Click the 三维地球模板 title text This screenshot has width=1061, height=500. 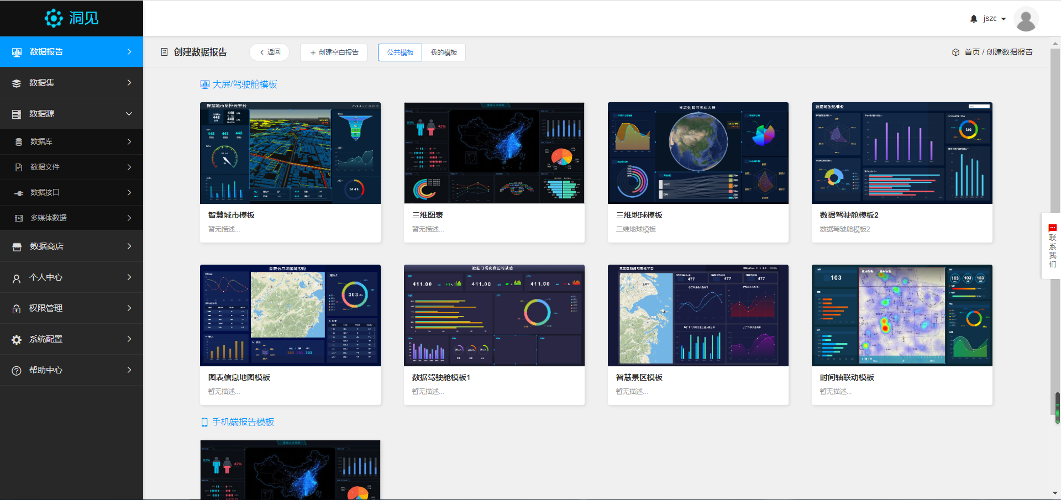[x=639, y=215]
